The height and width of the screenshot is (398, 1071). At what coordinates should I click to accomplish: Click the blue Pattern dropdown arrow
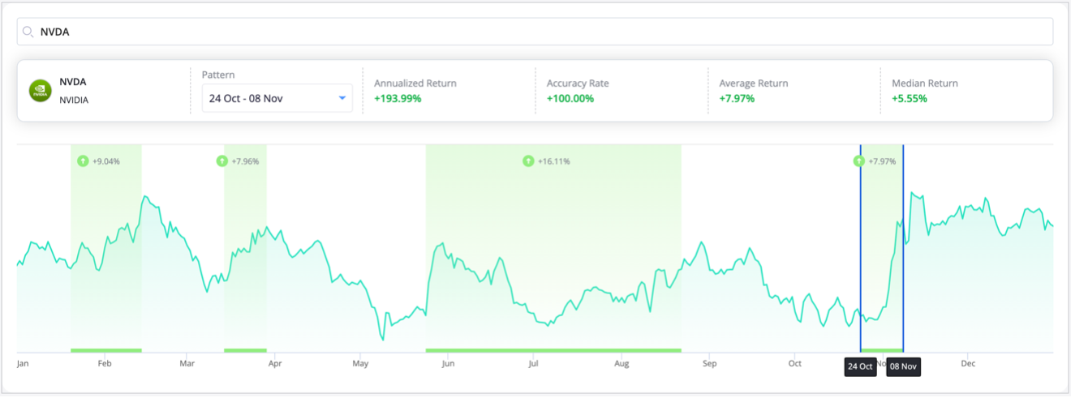tap(342, 98)
